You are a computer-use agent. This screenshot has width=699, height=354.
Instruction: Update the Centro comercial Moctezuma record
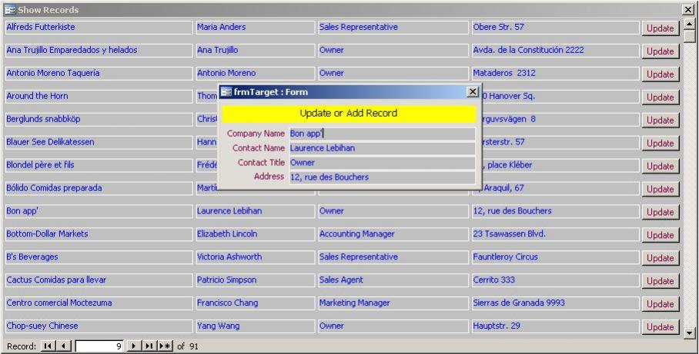point(661,304)
